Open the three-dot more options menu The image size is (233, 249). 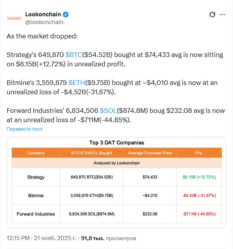(222, 15)
